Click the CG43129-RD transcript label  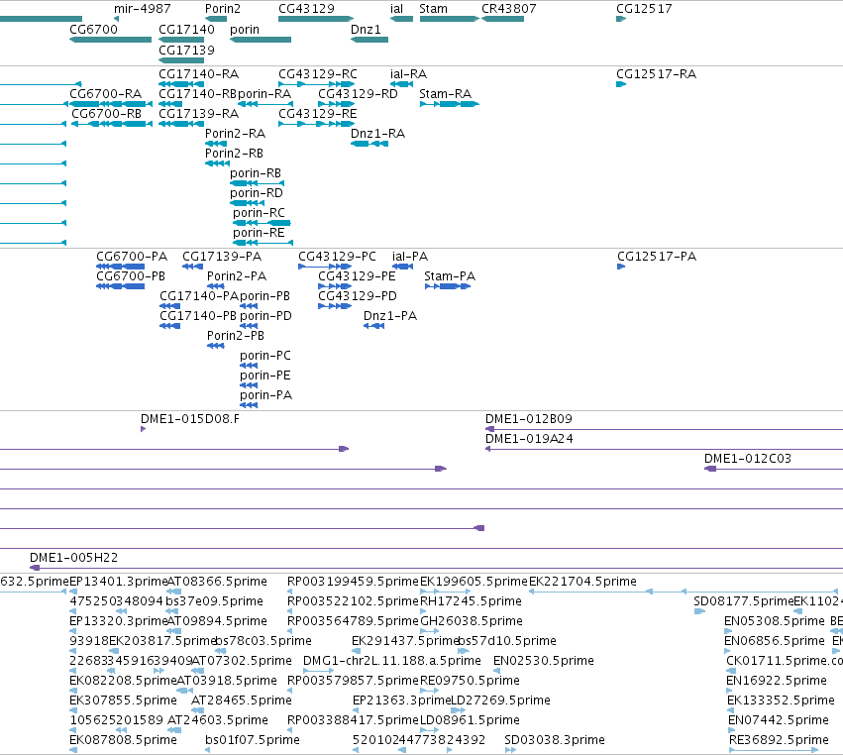(x=358, y=93)
